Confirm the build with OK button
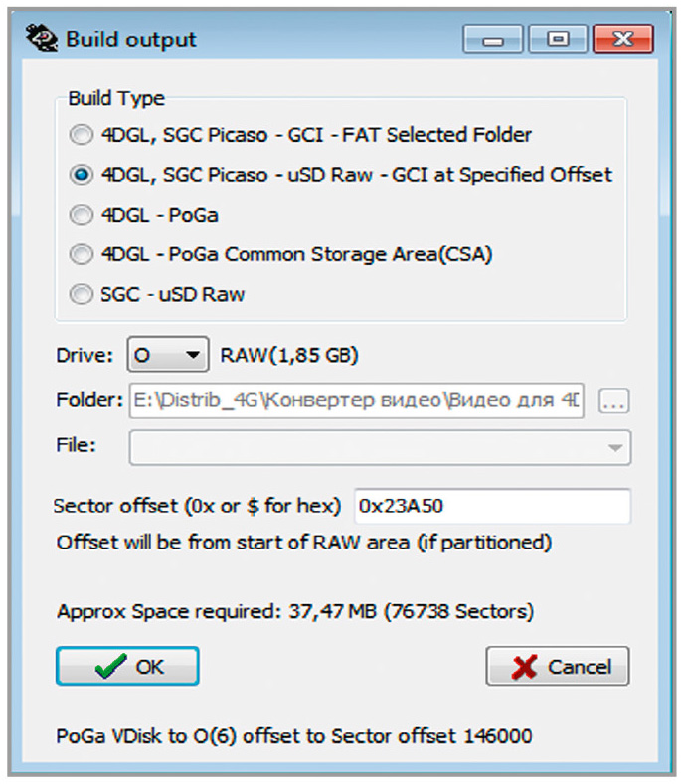The height and width of the screenshot is (784, 681). click(x=127, y=666)
